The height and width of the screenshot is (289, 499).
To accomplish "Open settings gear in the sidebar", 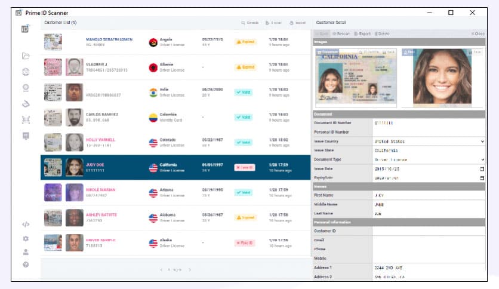I will (x=26, y=238).
